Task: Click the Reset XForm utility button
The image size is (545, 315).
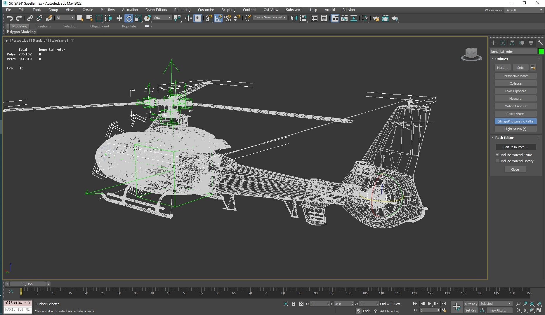Action: 515,114
